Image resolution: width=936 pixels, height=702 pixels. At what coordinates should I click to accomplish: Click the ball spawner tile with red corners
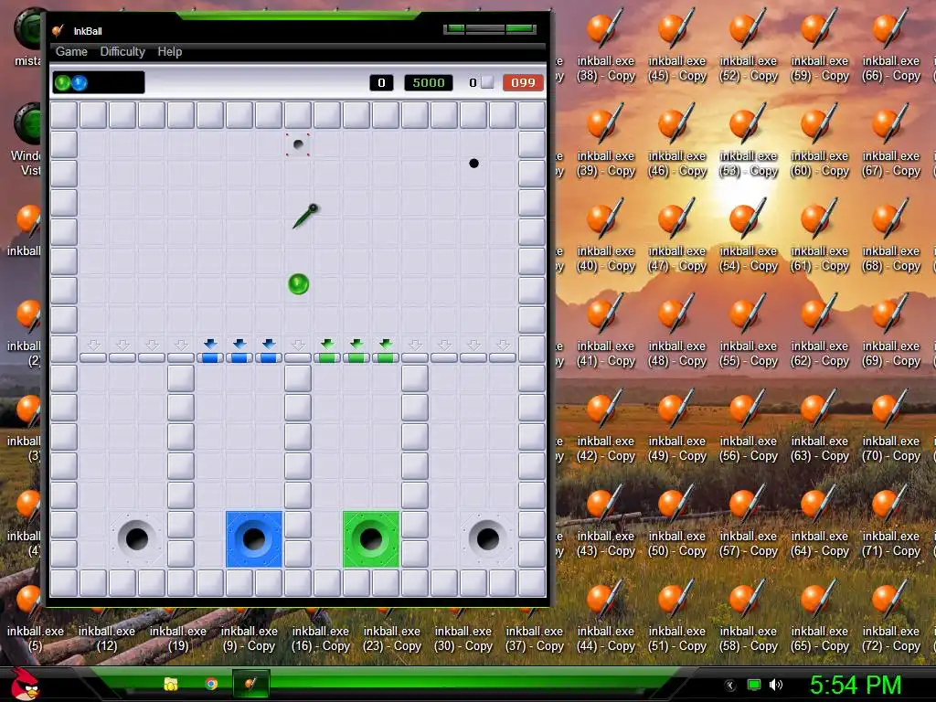point(298,144)
